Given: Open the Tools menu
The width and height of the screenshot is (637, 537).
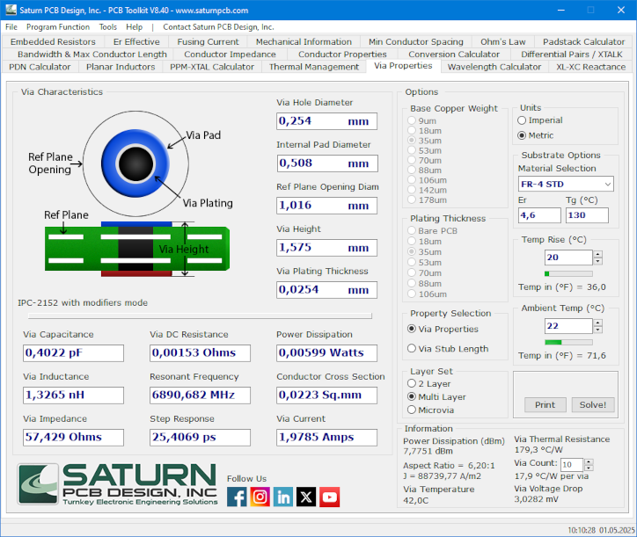Looking at the screenshot, I should click(x=108, y=26).
